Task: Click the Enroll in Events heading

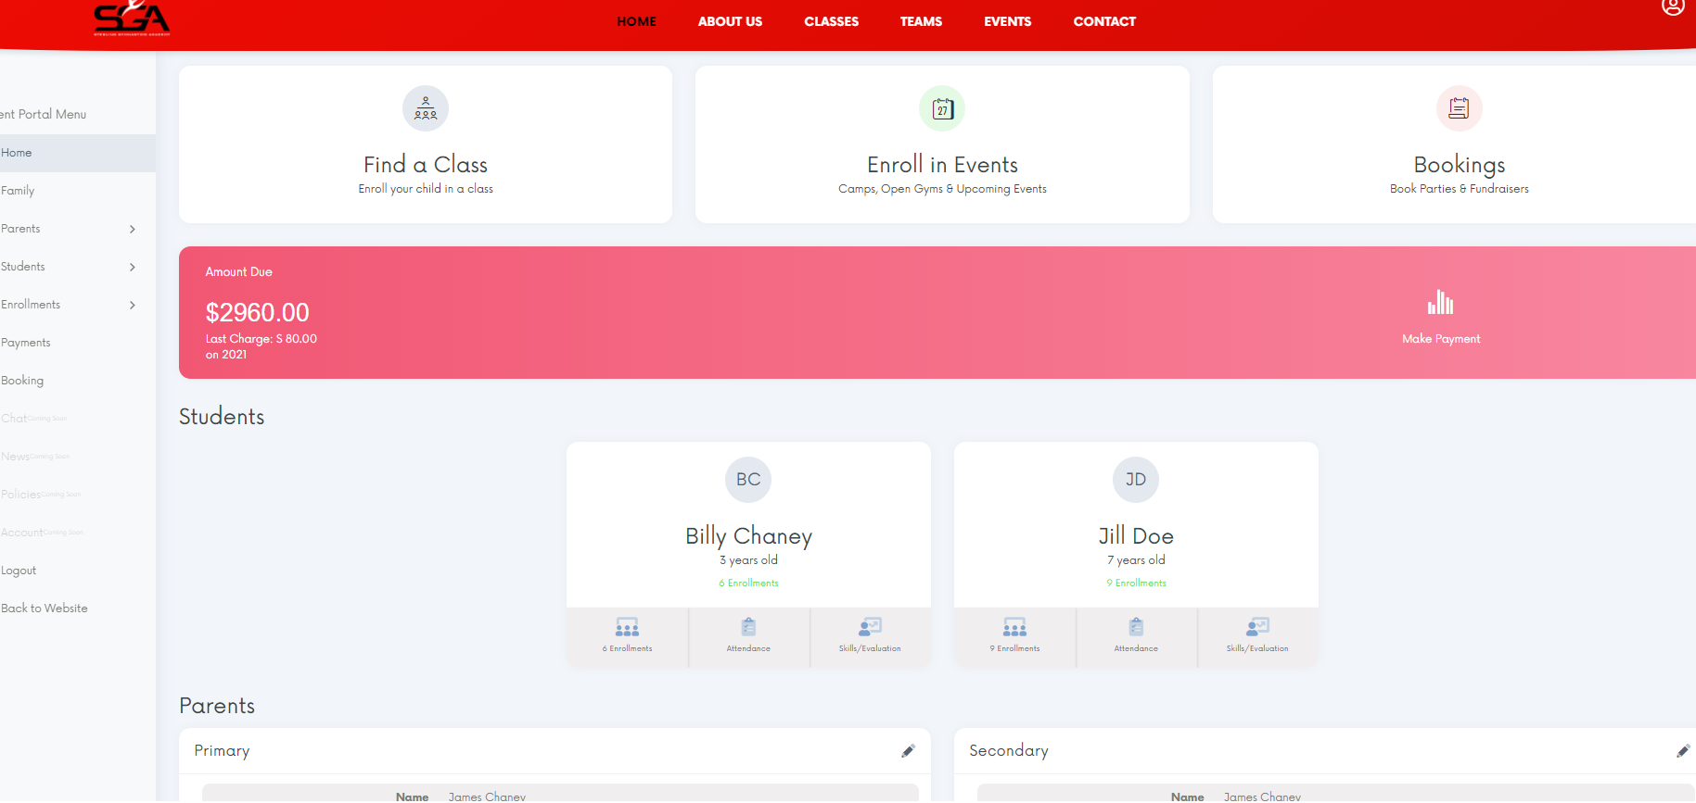Action: (x=942, y=165)
